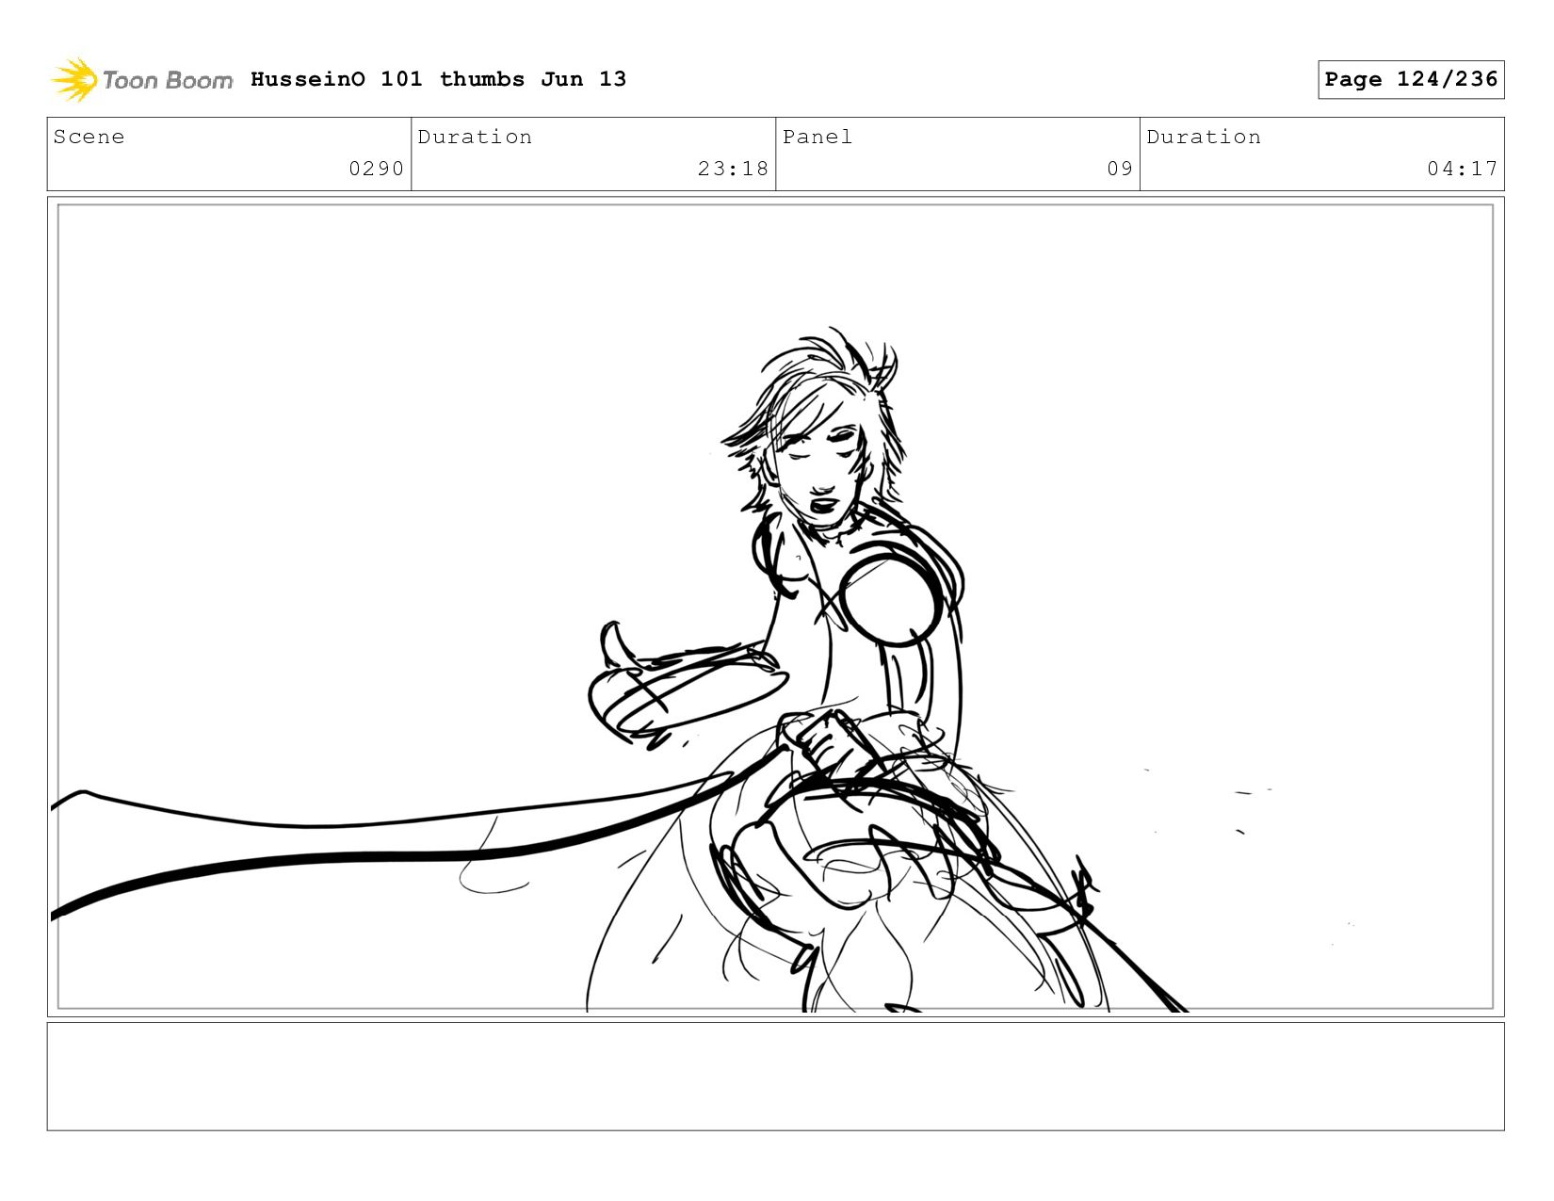Click the 'Page 124/236' page indicator
The height and width of the screenshot is (1201, 1554).
coord(1411,79)
